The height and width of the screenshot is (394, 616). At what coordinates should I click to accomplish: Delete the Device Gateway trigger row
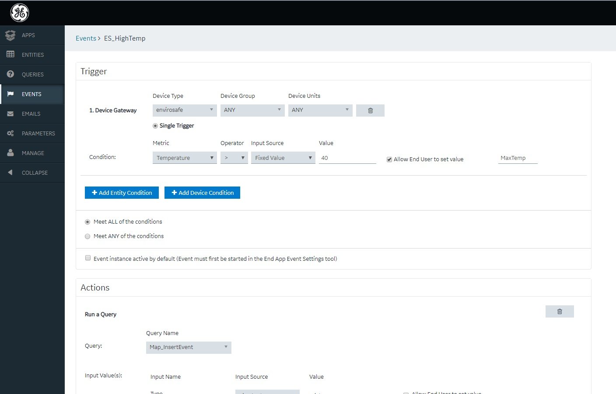tap(370, 111)
